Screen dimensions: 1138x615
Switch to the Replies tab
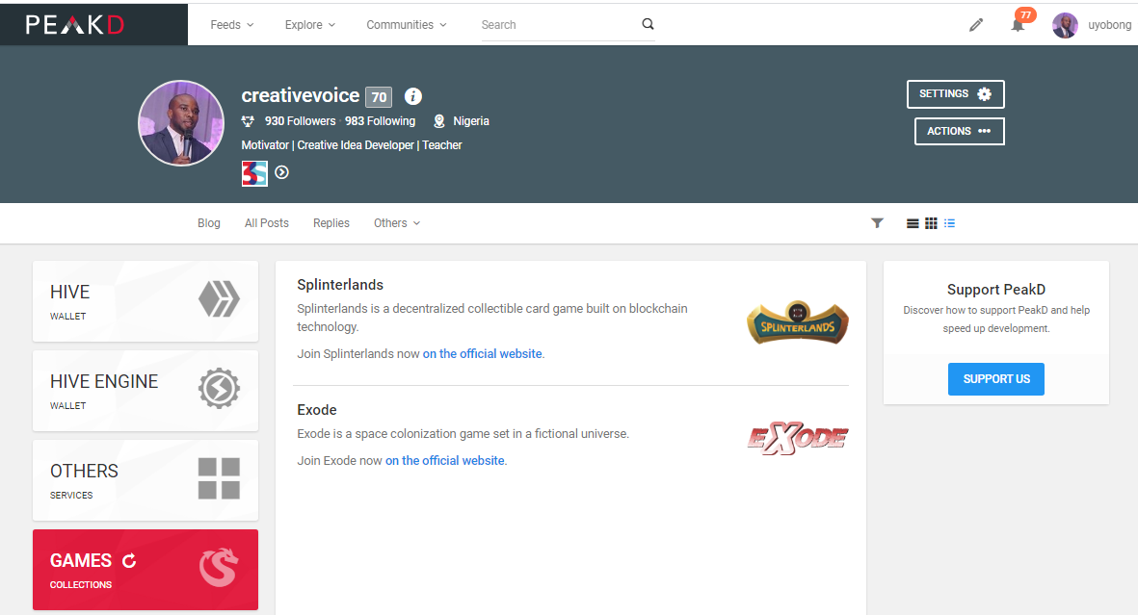[x=331, y=223]
